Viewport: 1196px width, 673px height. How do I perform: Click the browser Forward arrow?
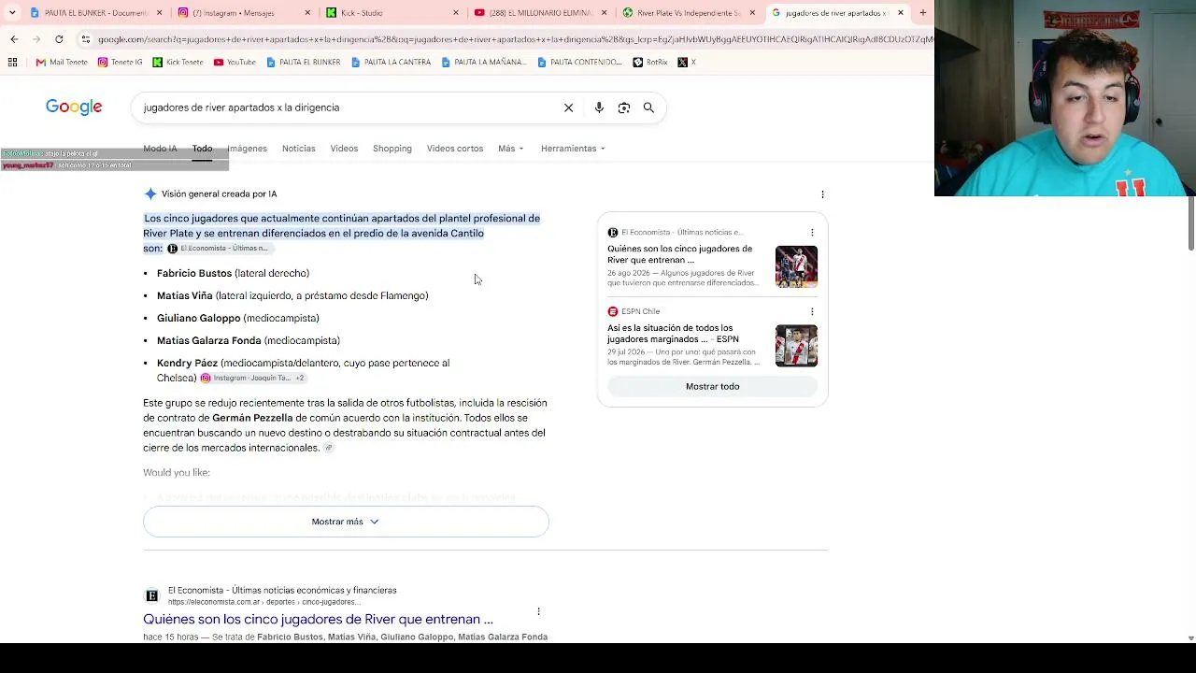[36, 39]
